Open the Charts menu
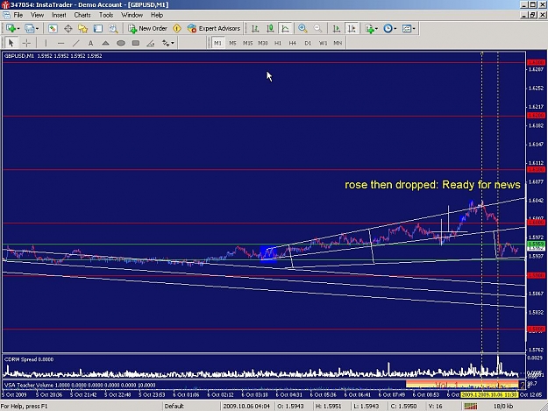This screenshot has width=548, height=411. 82,15
